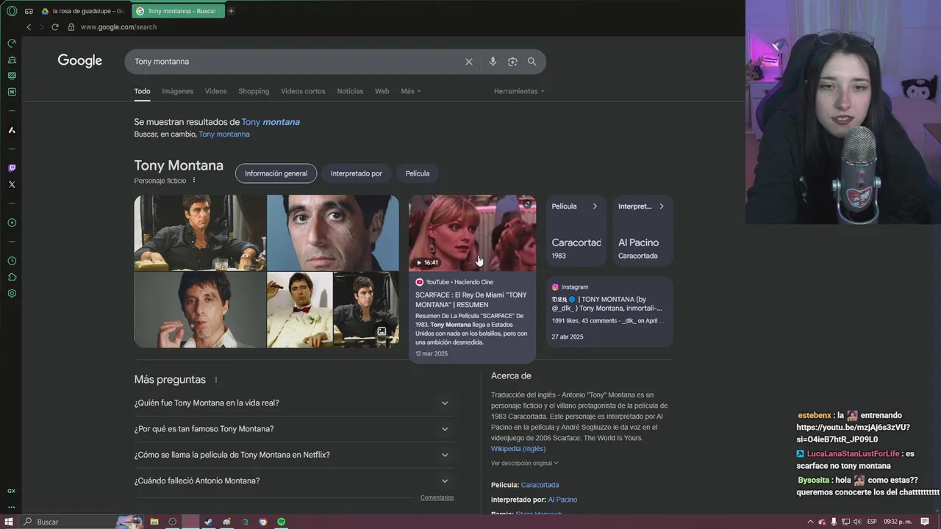The image size is (941, 529).
Task: Reload the page with refresh icon
Action: [54, 27]
